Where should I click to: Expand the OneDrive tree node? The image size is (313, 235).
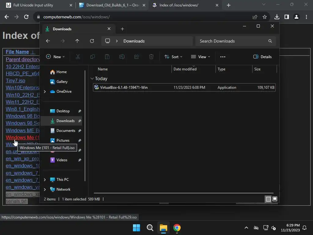pos(45,91)
